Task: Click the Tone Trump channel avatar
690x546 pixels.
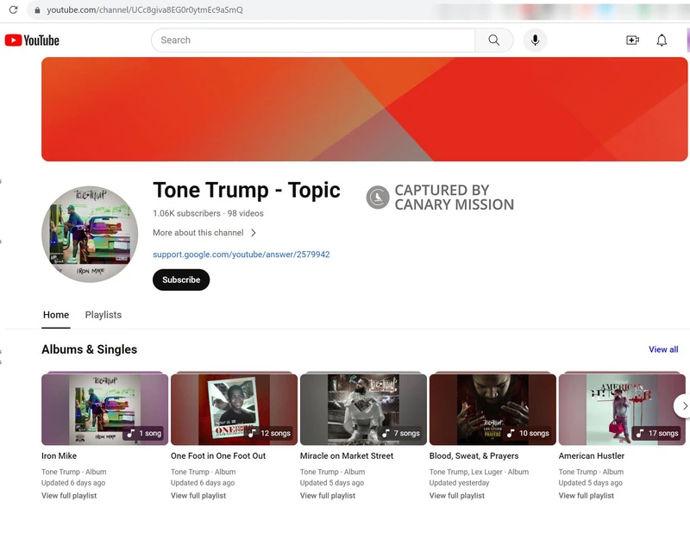Action: [90, 234]
